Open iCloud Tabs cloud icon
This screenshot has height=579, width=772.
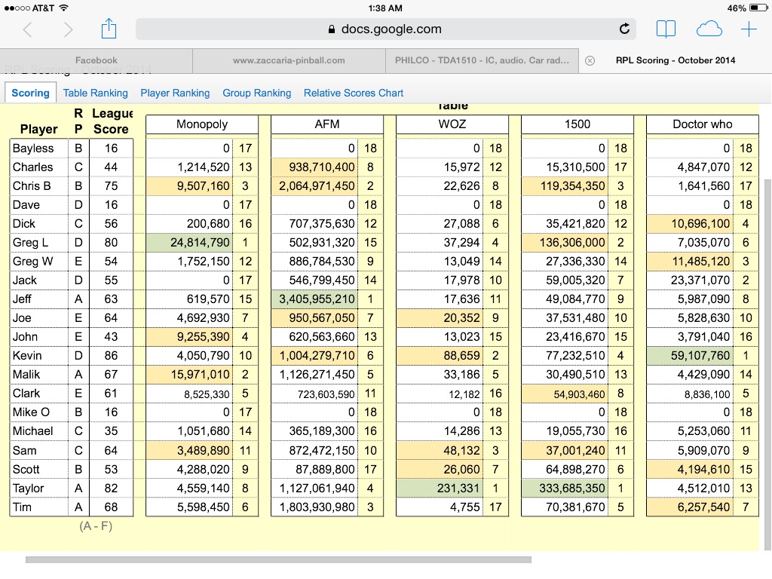709,29
